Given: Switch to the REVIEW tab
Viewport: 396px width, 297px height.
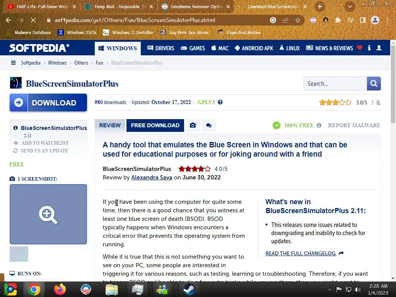Looking at the screenshot, I should (110, 125).
